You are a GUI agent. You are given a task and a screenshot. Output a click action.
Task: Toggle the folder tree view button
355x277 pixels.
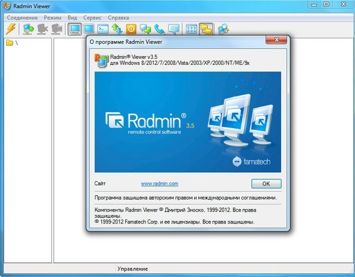point(206,29)
